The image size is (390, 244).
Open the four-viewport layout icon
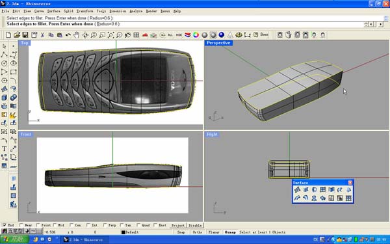click(136, 35)
